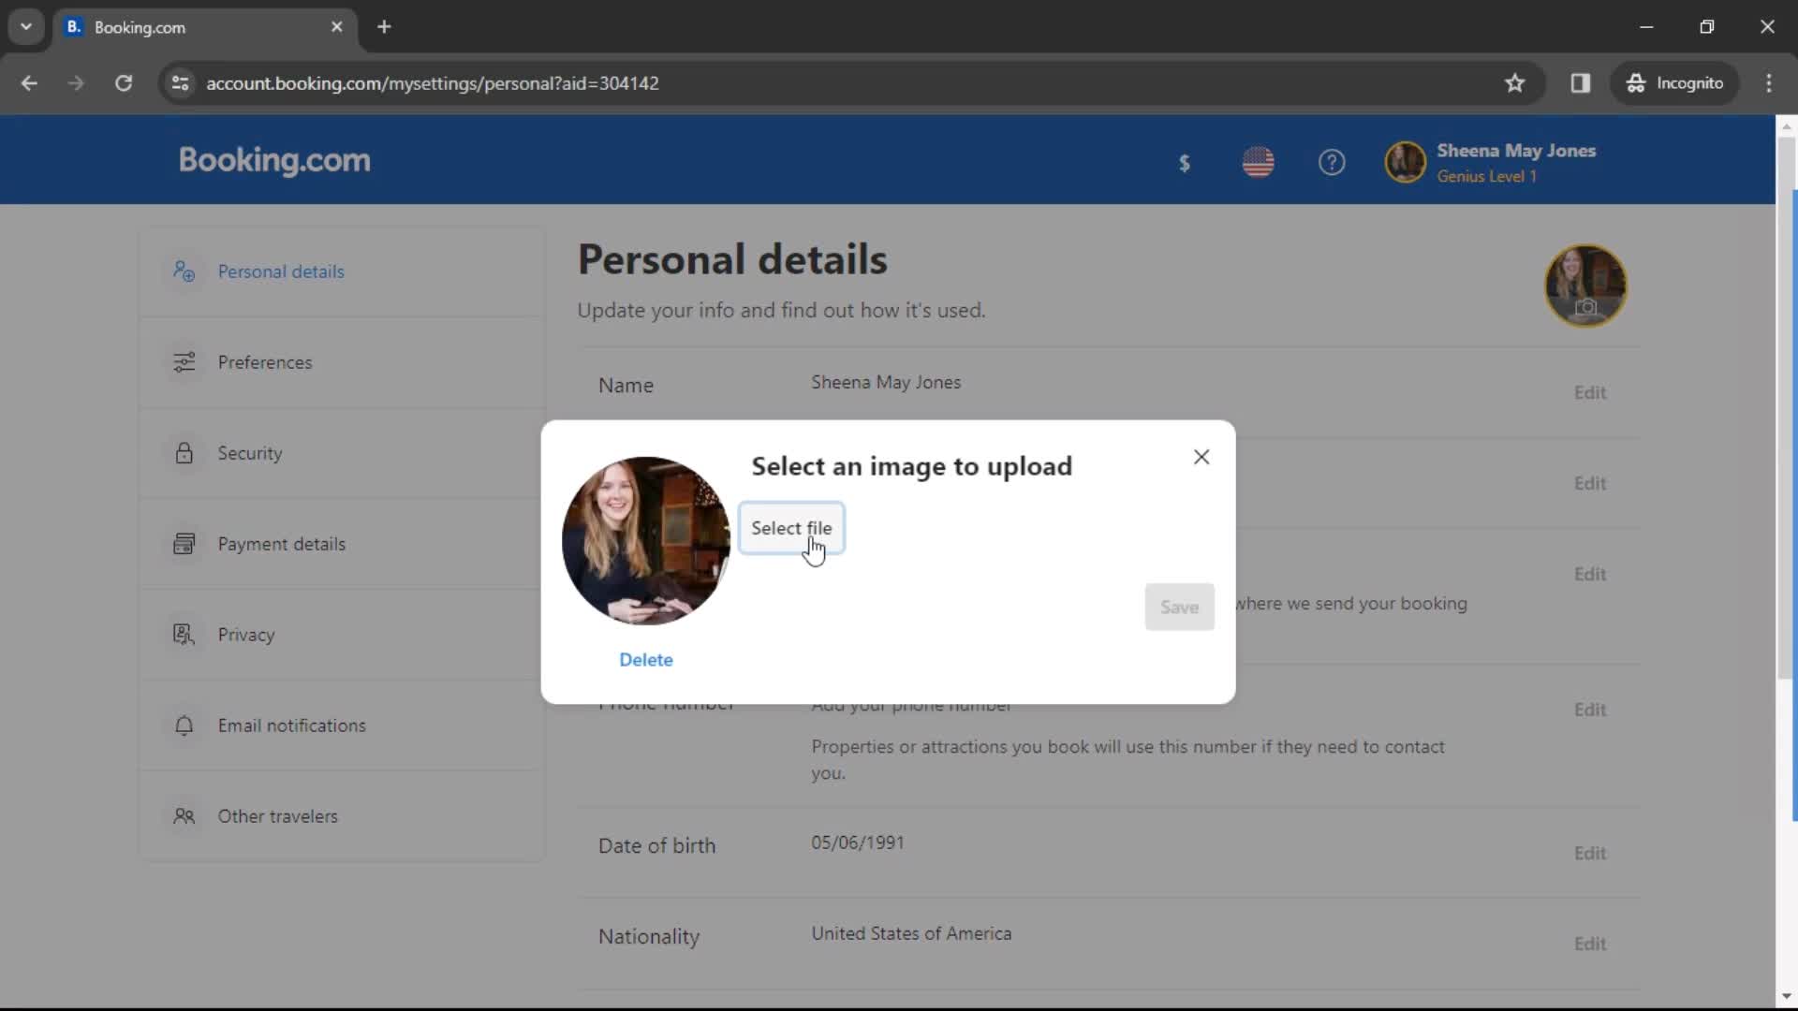Click the large profile photo with camera icon
Screen dimensions: 1798x1011
coord(1585,286)
